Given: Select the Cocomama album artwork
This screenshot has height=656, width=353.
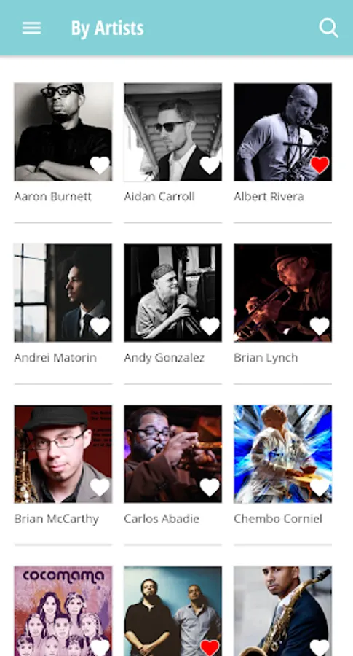Looking at the screenshot, I should (63, 611).
